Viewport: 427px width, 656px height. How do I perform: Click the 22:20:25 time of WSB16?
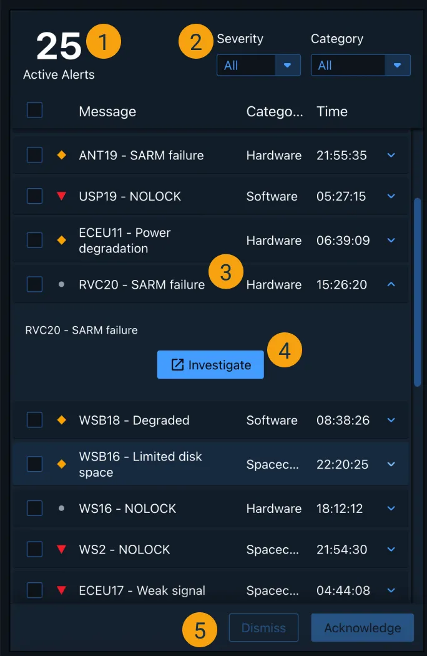click(343, 464)
